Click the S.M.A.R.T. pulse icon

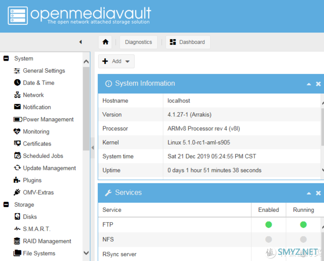(x=17, y=229)
